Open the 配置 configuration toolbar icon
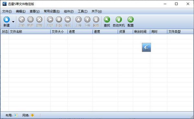Screen dimensions: 194x119 click(x=131, y=19)
